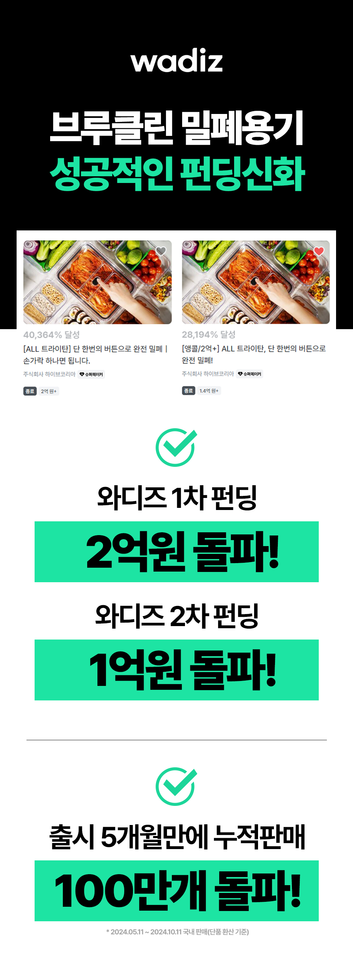
Task: Click the 2억 원+ amount tag
Action: click(x=49, y=391)
